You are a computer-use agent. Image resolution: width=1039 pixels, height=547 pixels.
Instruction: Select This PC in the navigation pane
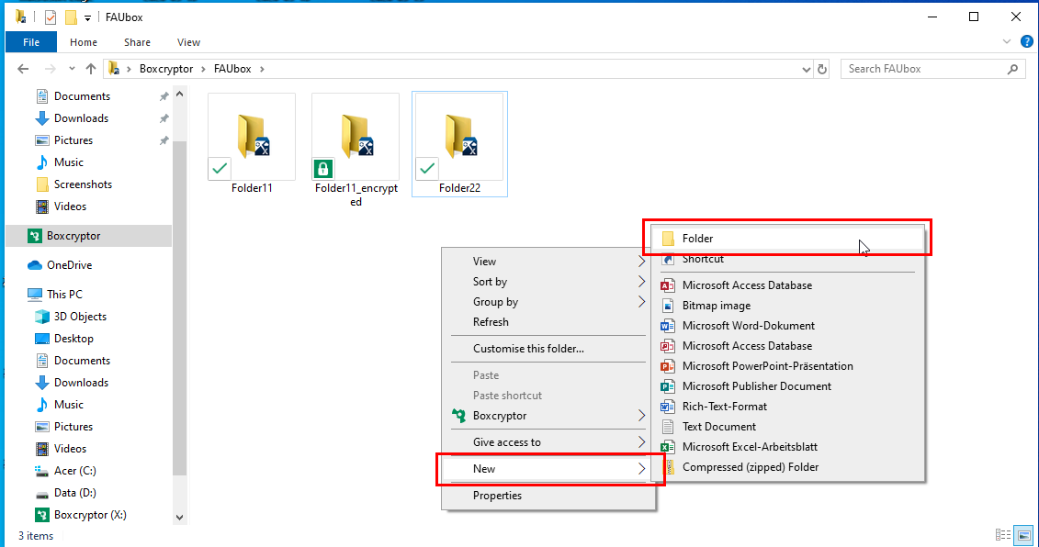point(64,294)
